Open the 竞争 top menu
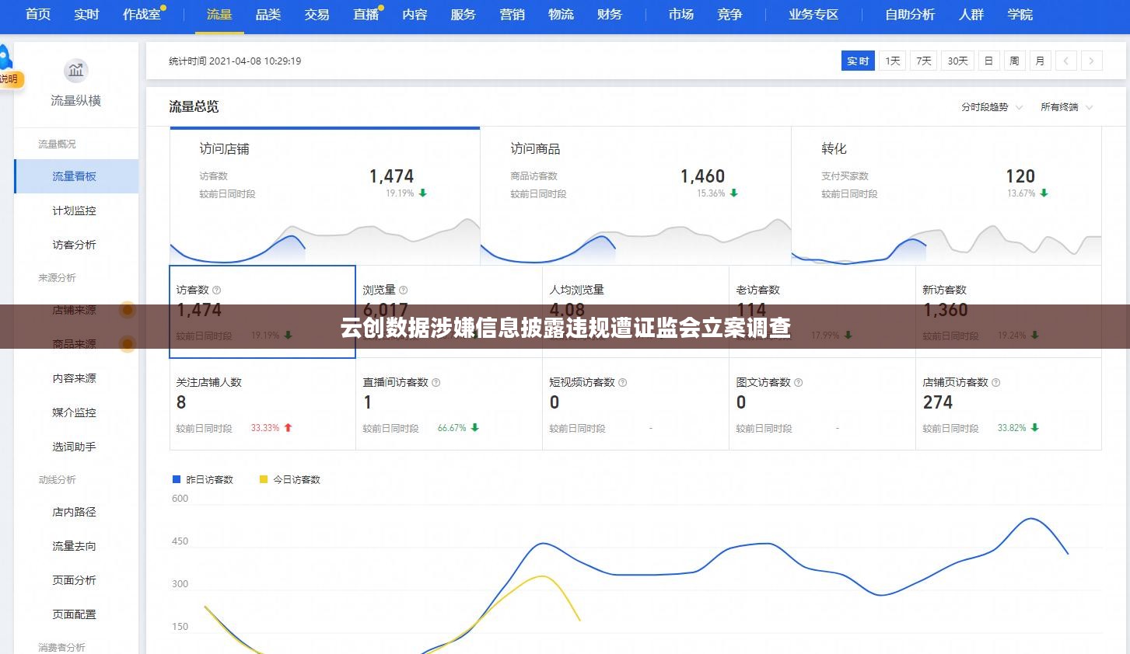Screen dimensions: 1130x654 click(x=730, y=15)
